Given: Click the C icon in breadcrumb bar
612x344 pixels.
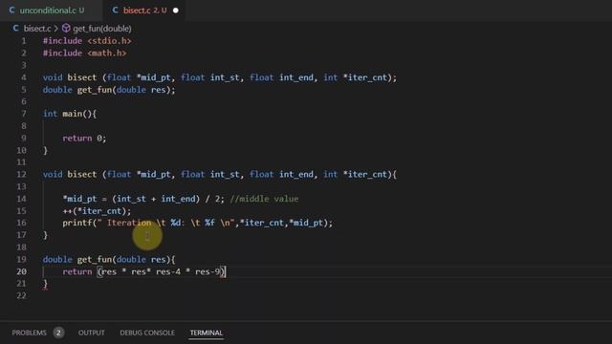Looking at the screenshot, I should (15, 29).
